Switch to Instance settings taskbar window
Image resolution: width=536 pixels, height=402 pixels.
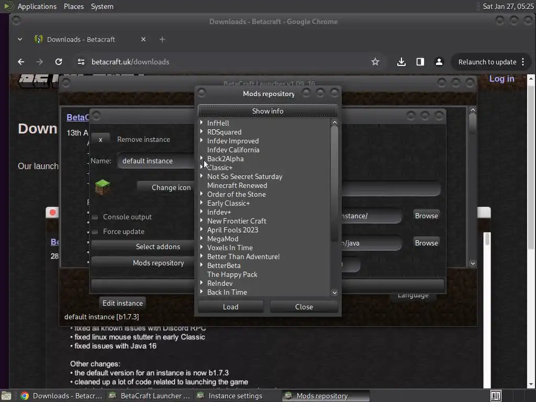point(235,396)
